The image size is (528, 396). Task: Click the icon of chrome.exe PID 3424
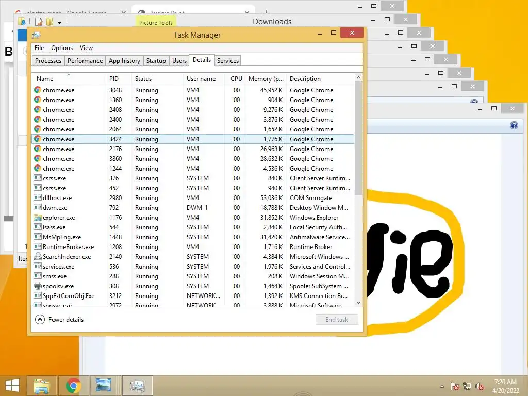tap(37, 139)
